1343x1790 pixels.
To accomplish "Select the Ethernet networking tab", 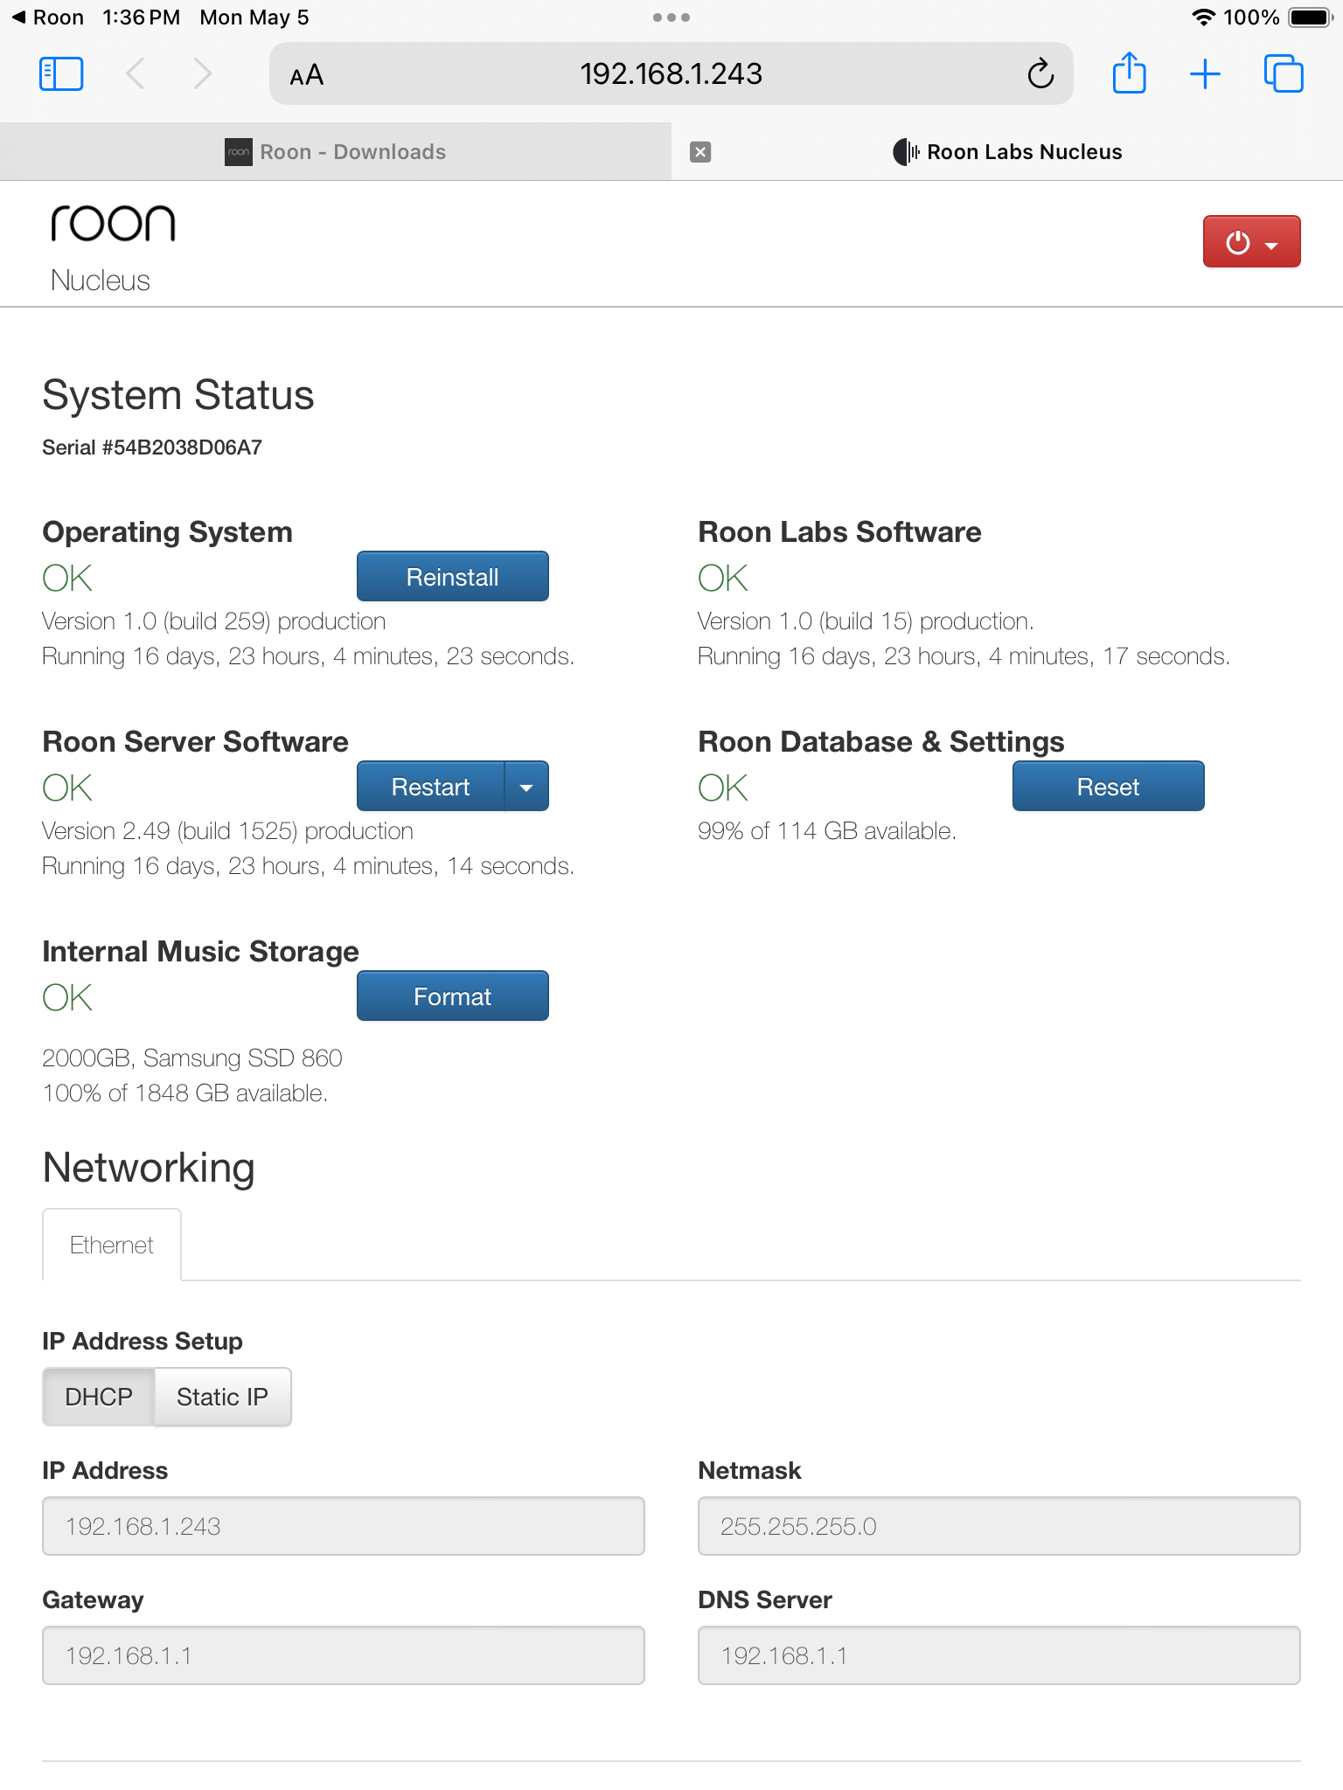I will 112,1245.
